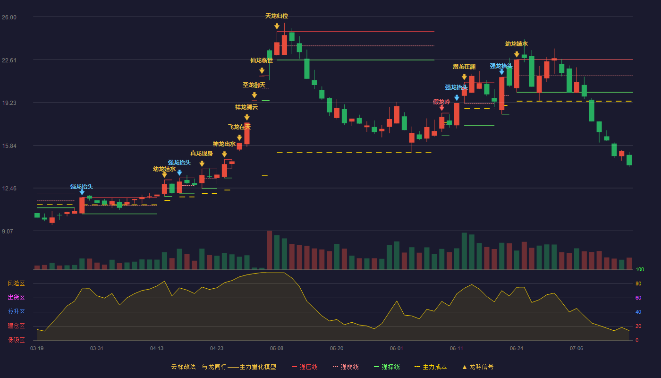Image resolution: width=661 pixels, height=378 pixels.
Task: Click the 06-24 date axis label
Action: coord(517,348)
